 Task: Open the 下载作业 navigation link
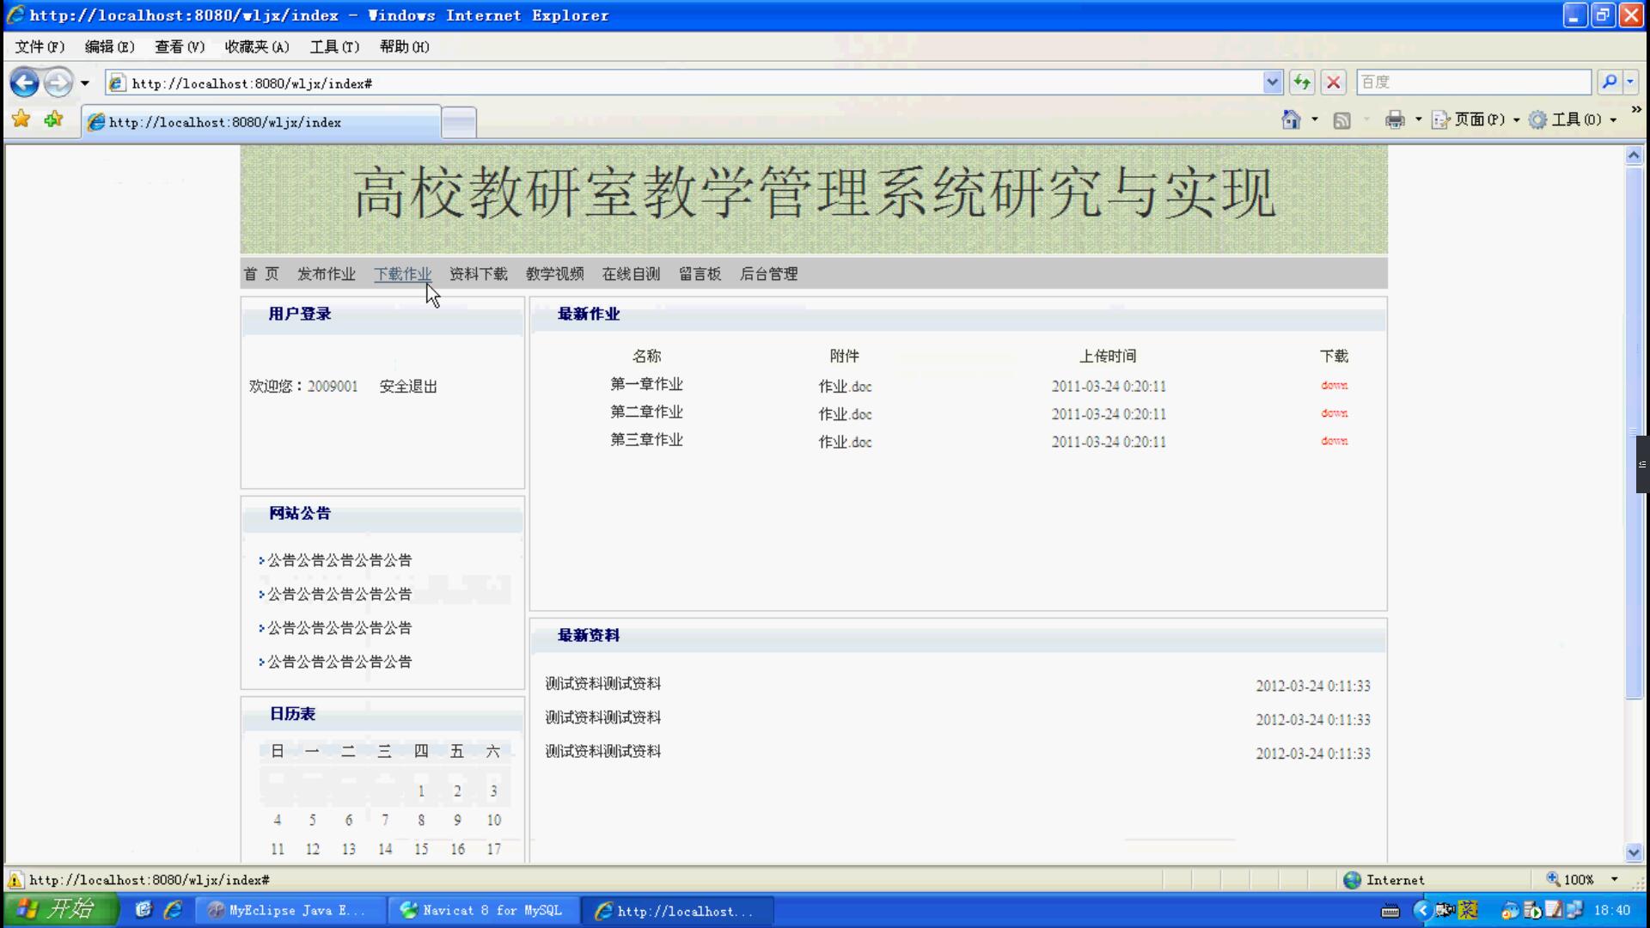click(402, 274)
